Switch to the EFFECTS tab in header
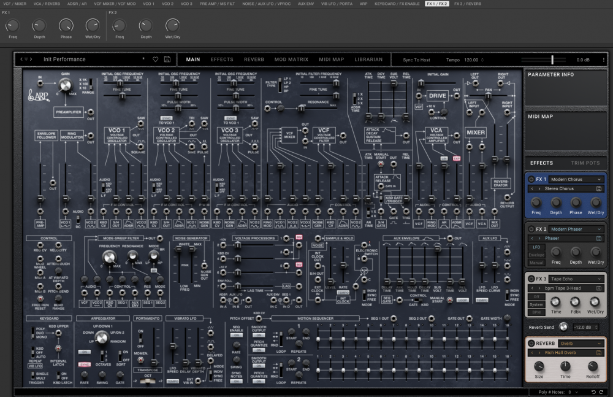This screenshot has width=613, height=397. pos(222,60)
